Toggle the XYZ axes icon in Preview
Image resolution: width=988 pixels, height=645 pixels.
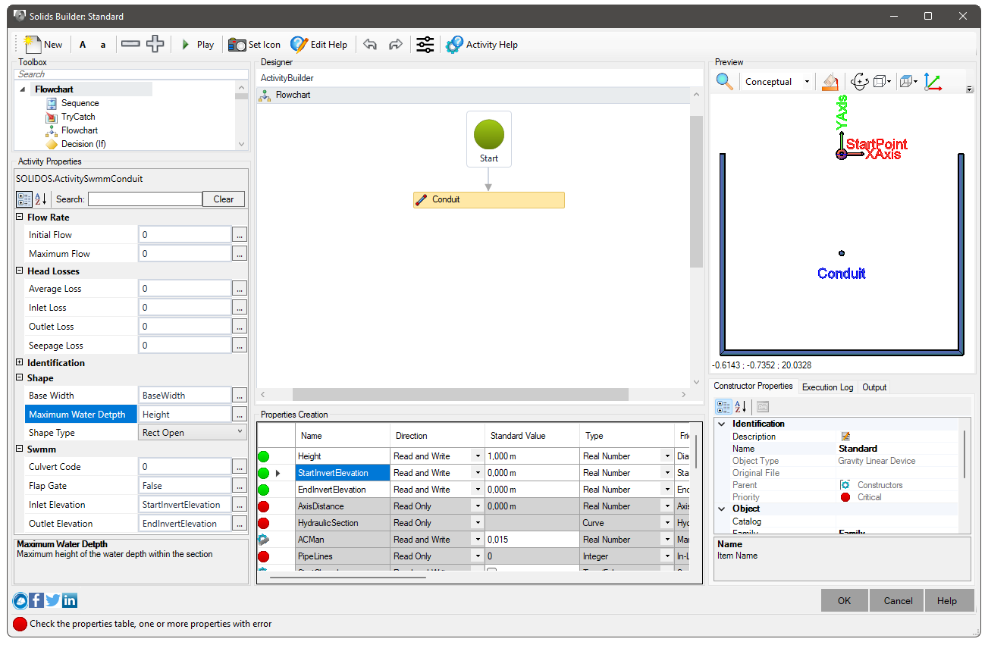(933, 81)
